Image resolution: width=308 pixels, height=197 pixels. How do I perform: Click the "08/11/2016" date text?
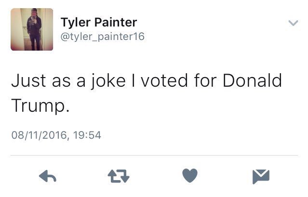[41, 135]
